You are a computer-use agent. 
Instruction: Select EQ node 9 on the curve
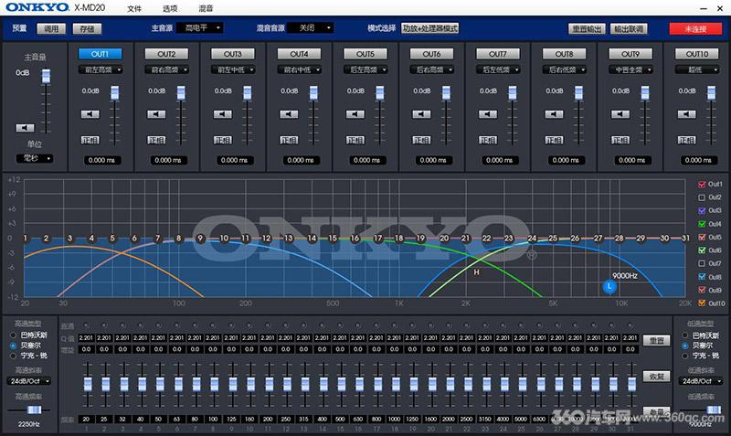(200, 239)
